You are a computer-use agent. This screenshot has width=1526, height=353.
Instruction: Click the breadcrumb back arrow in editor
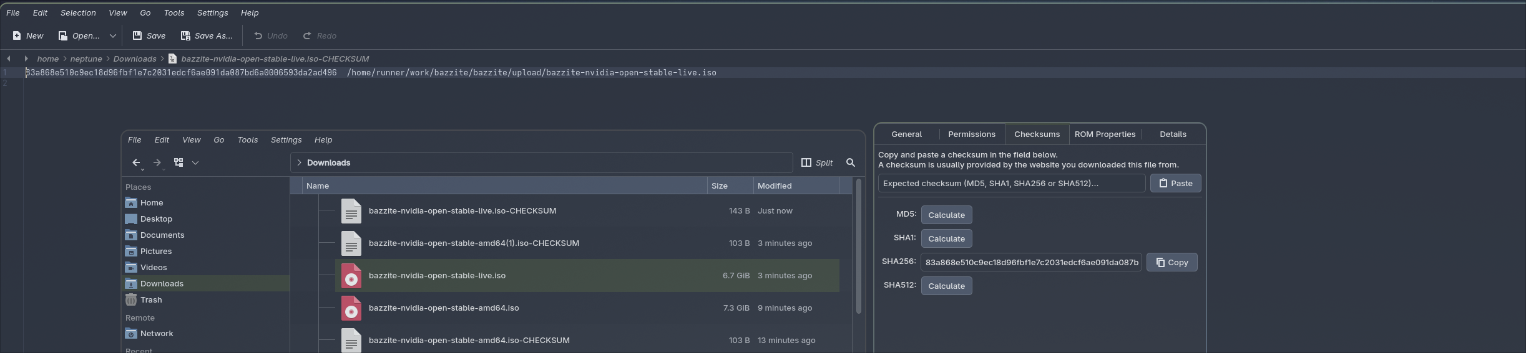tap(9, 59)
